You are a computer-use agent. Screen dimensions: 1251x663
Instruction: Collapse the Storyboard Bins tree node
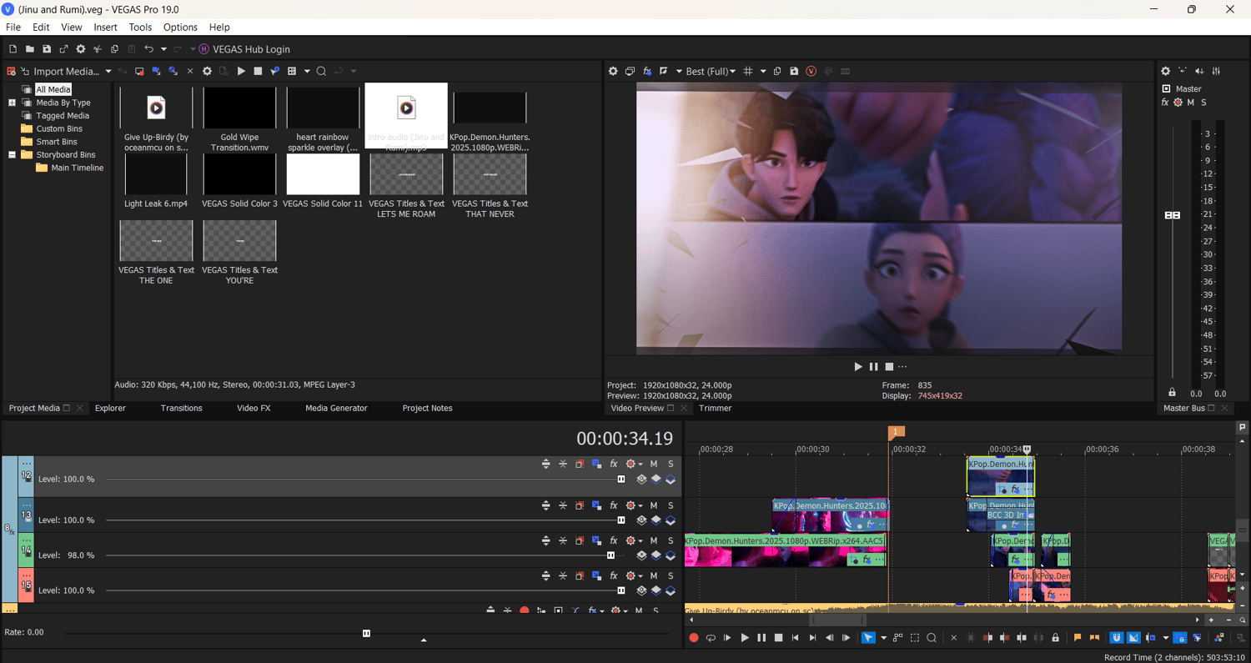[12, 154]
